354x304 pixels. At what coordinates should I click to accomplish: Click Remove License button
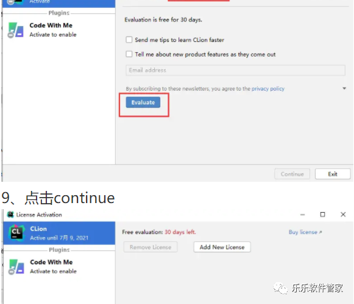click(150, 247)
